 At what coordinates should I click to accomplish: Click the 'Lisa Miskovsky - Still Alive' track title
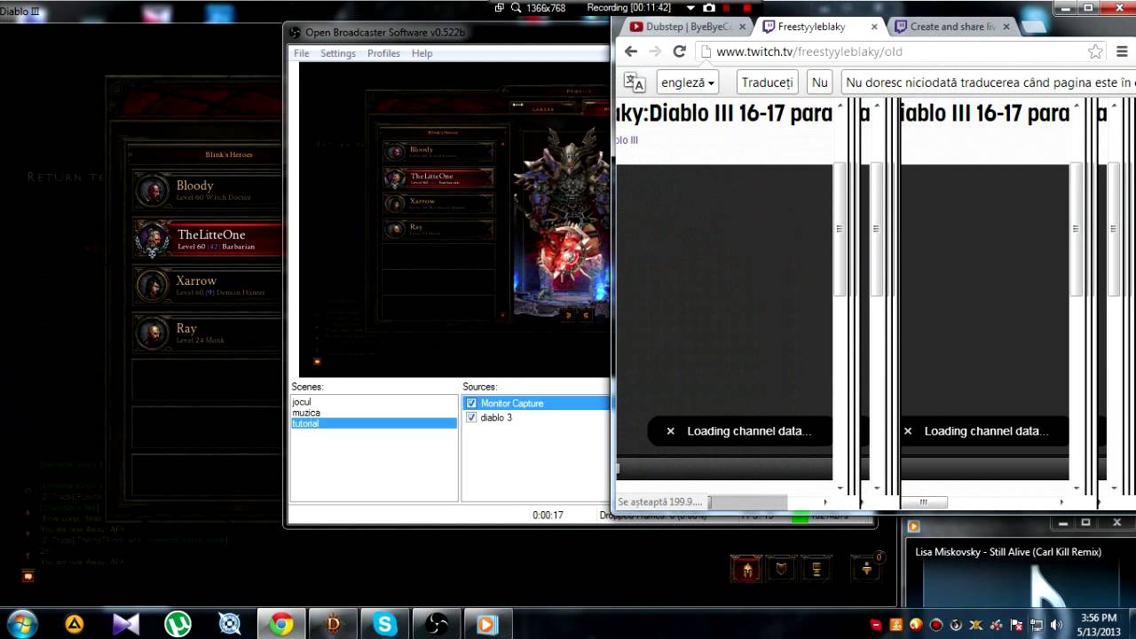pos(1008,552)
